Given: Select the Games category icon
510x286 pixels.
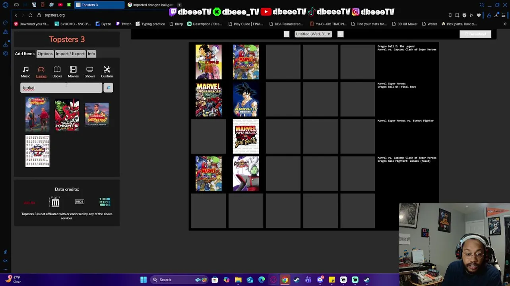Looking at the screenshot, I should [x=41, y=72].
